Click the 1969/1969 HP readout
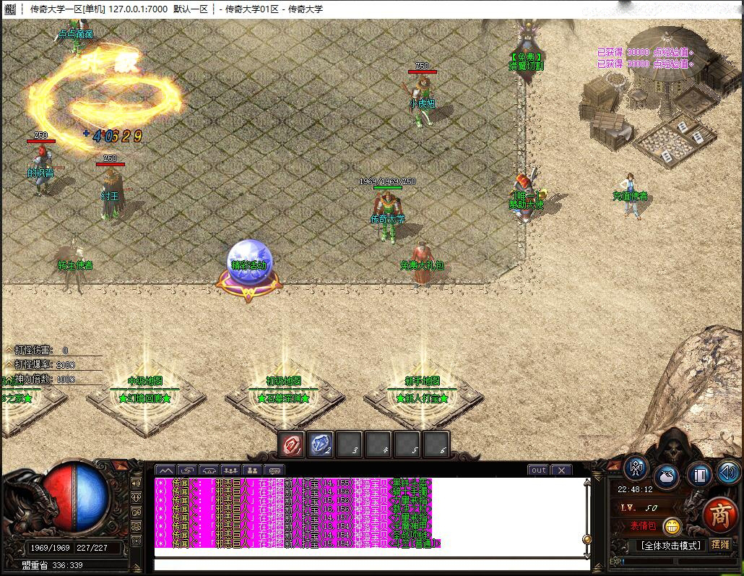This screenshot has height=576, width=744. [x=50, y=548]
